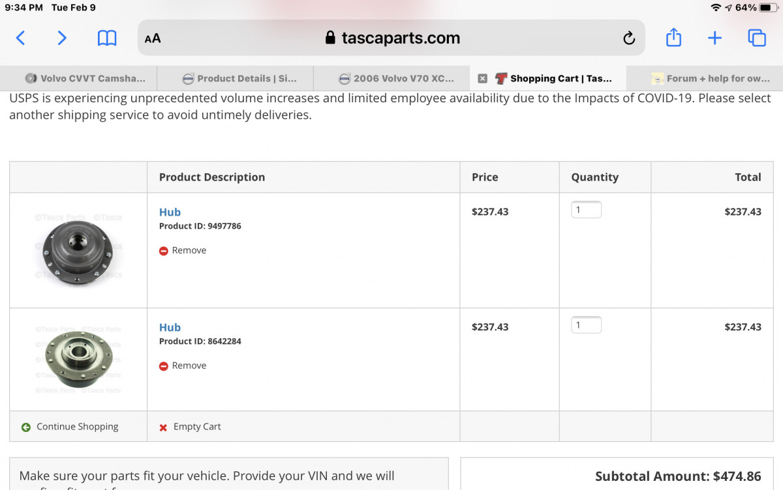Open the Safari bookmarks book icon
The width and height of the screenshot is (783, 490).
click(x=107, y=38)
